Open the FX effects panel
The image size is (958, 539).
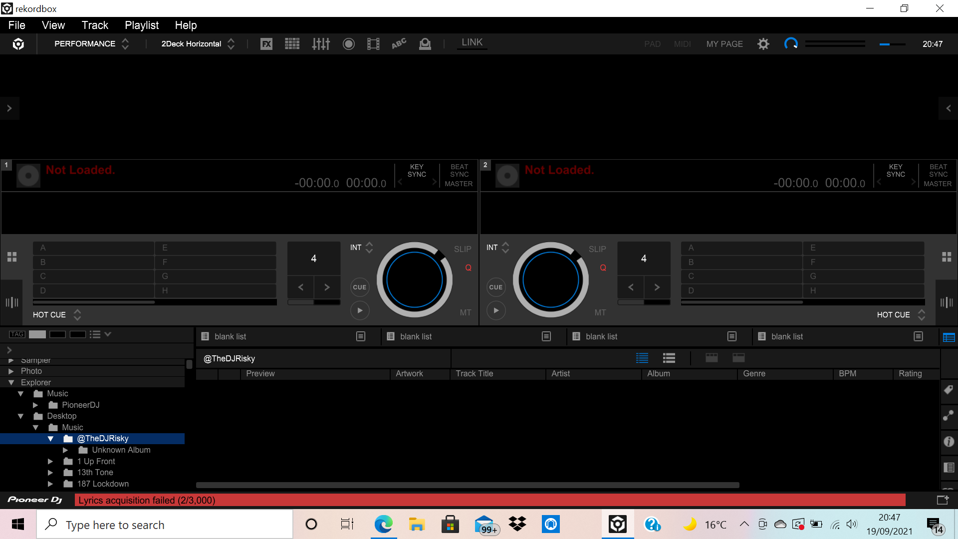pyautogui.click(x=266, y=44)
